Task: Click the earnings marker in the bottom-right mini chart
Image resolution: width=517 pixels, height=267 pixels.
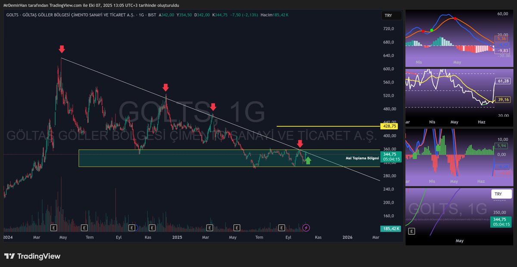Action: 411,231
